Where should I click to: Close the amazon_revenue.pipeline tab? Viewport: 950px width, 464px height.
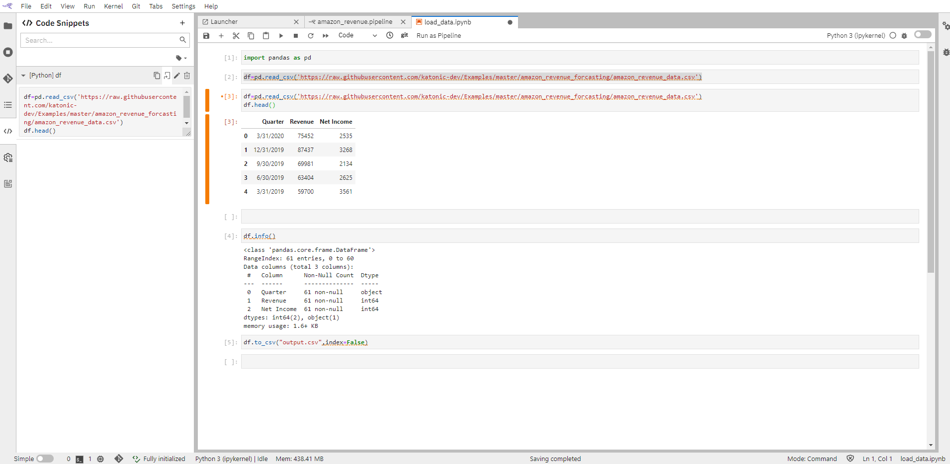coord(403,22)
